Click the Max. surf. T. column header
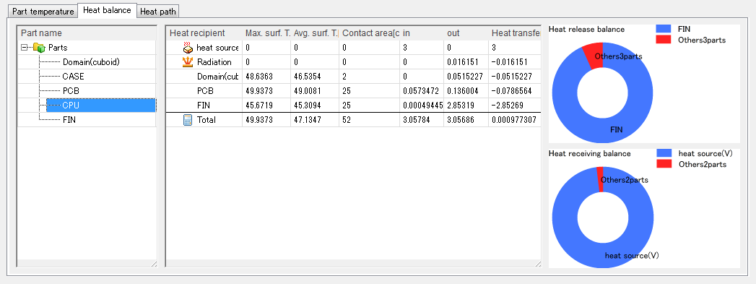 [x=266, y=33]
